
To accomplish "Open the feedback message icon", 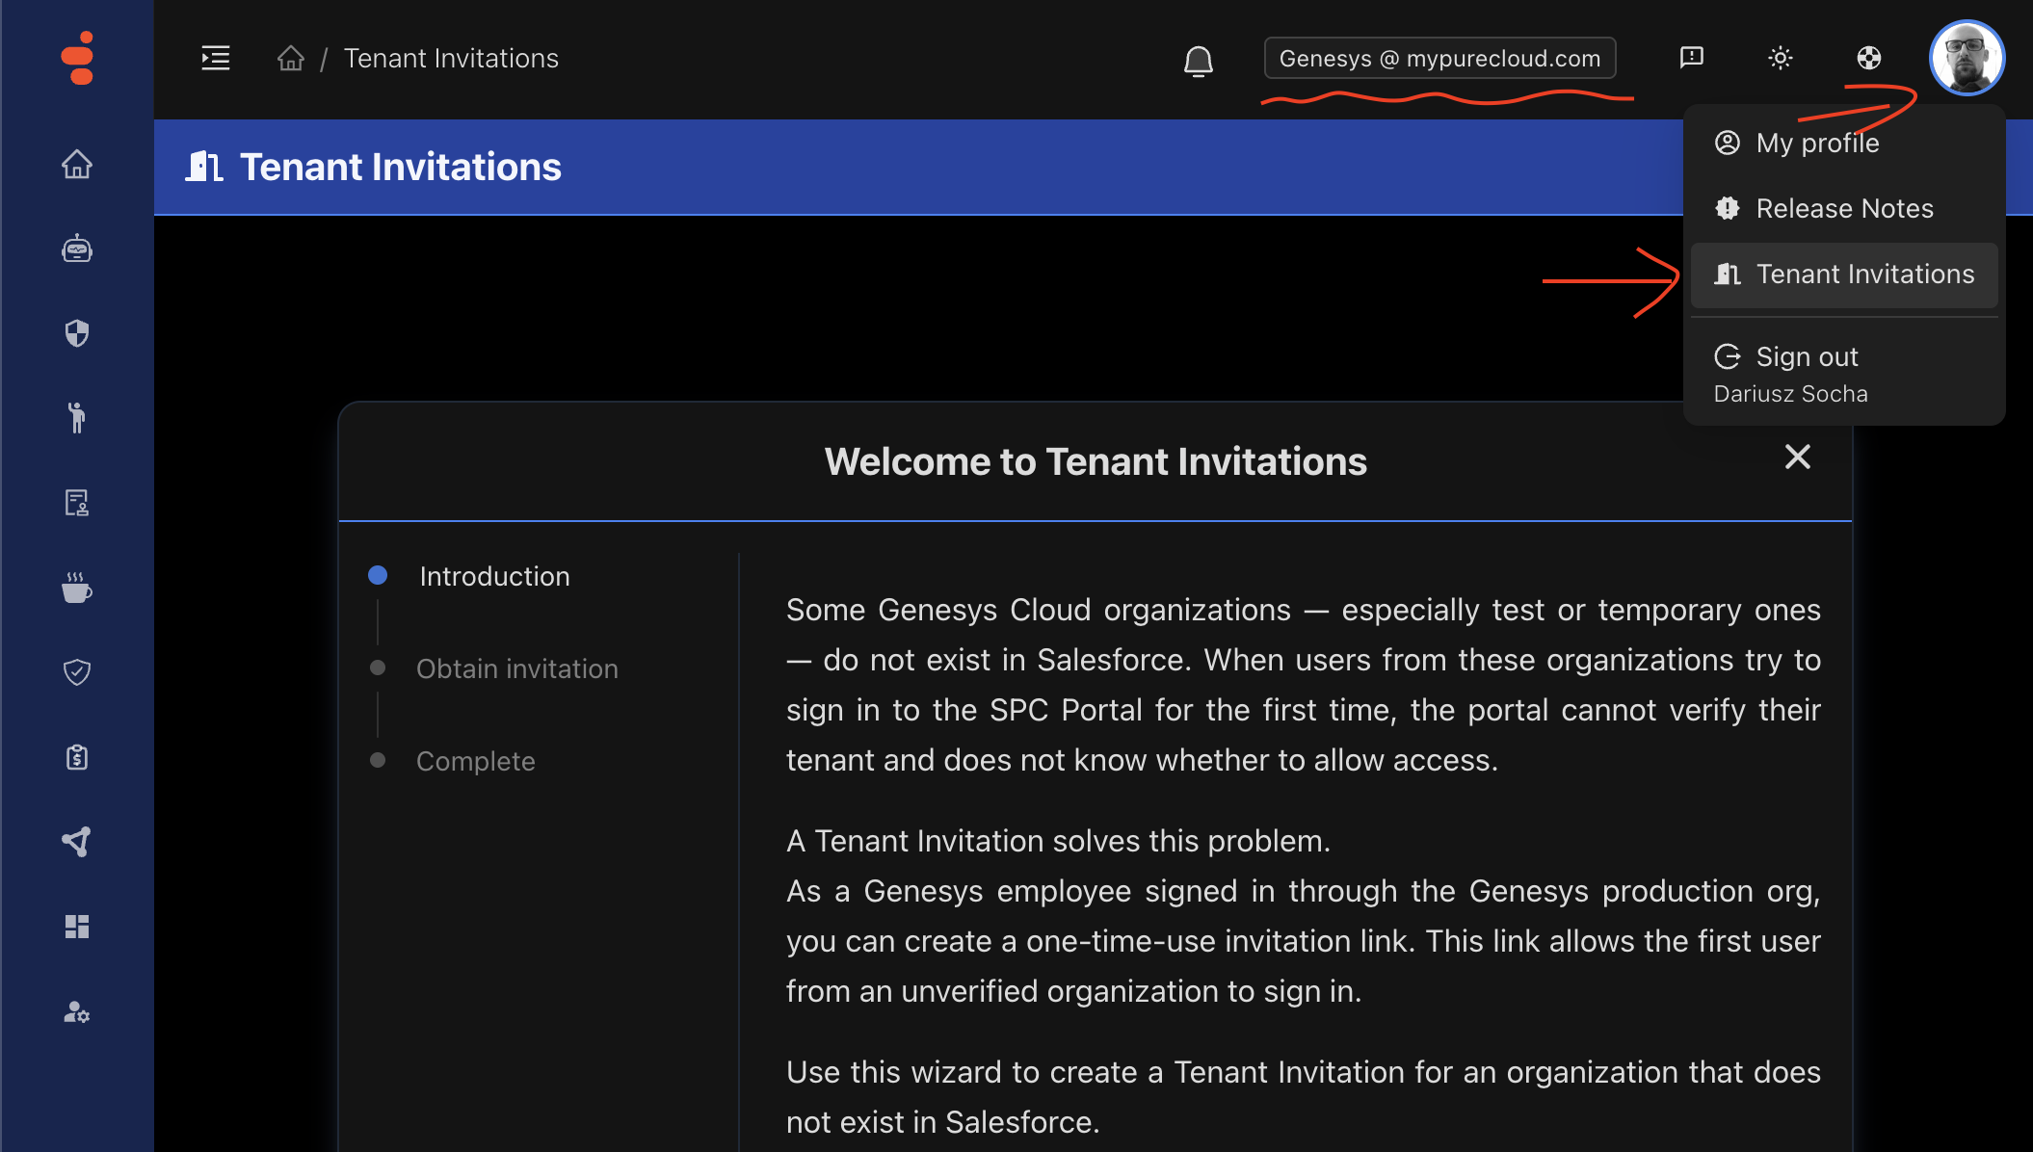I will [x=1691, y=58].
